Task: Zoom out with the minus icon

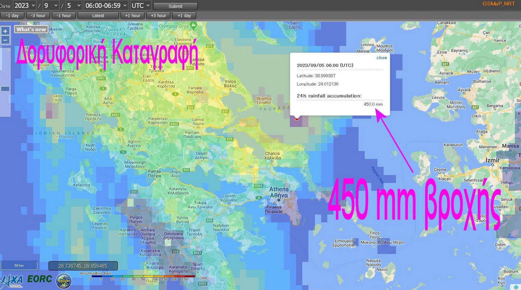Action: [5, 40]
